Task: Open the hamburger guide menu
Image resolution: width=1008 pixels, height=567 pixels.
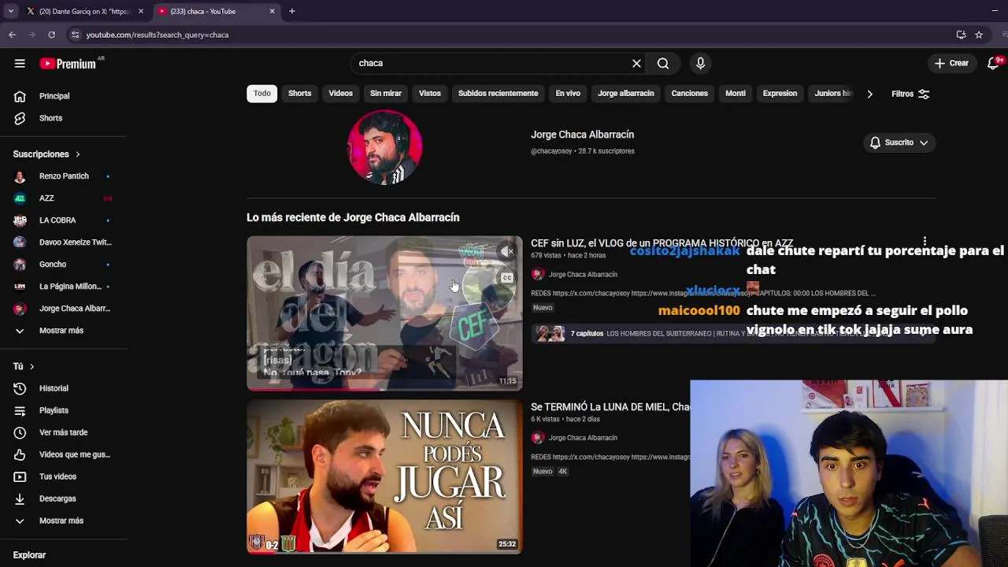Action: point(20,64)
